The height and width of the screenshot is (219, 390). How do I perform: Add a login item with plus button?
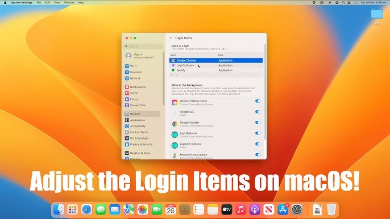tap(172, 75)
